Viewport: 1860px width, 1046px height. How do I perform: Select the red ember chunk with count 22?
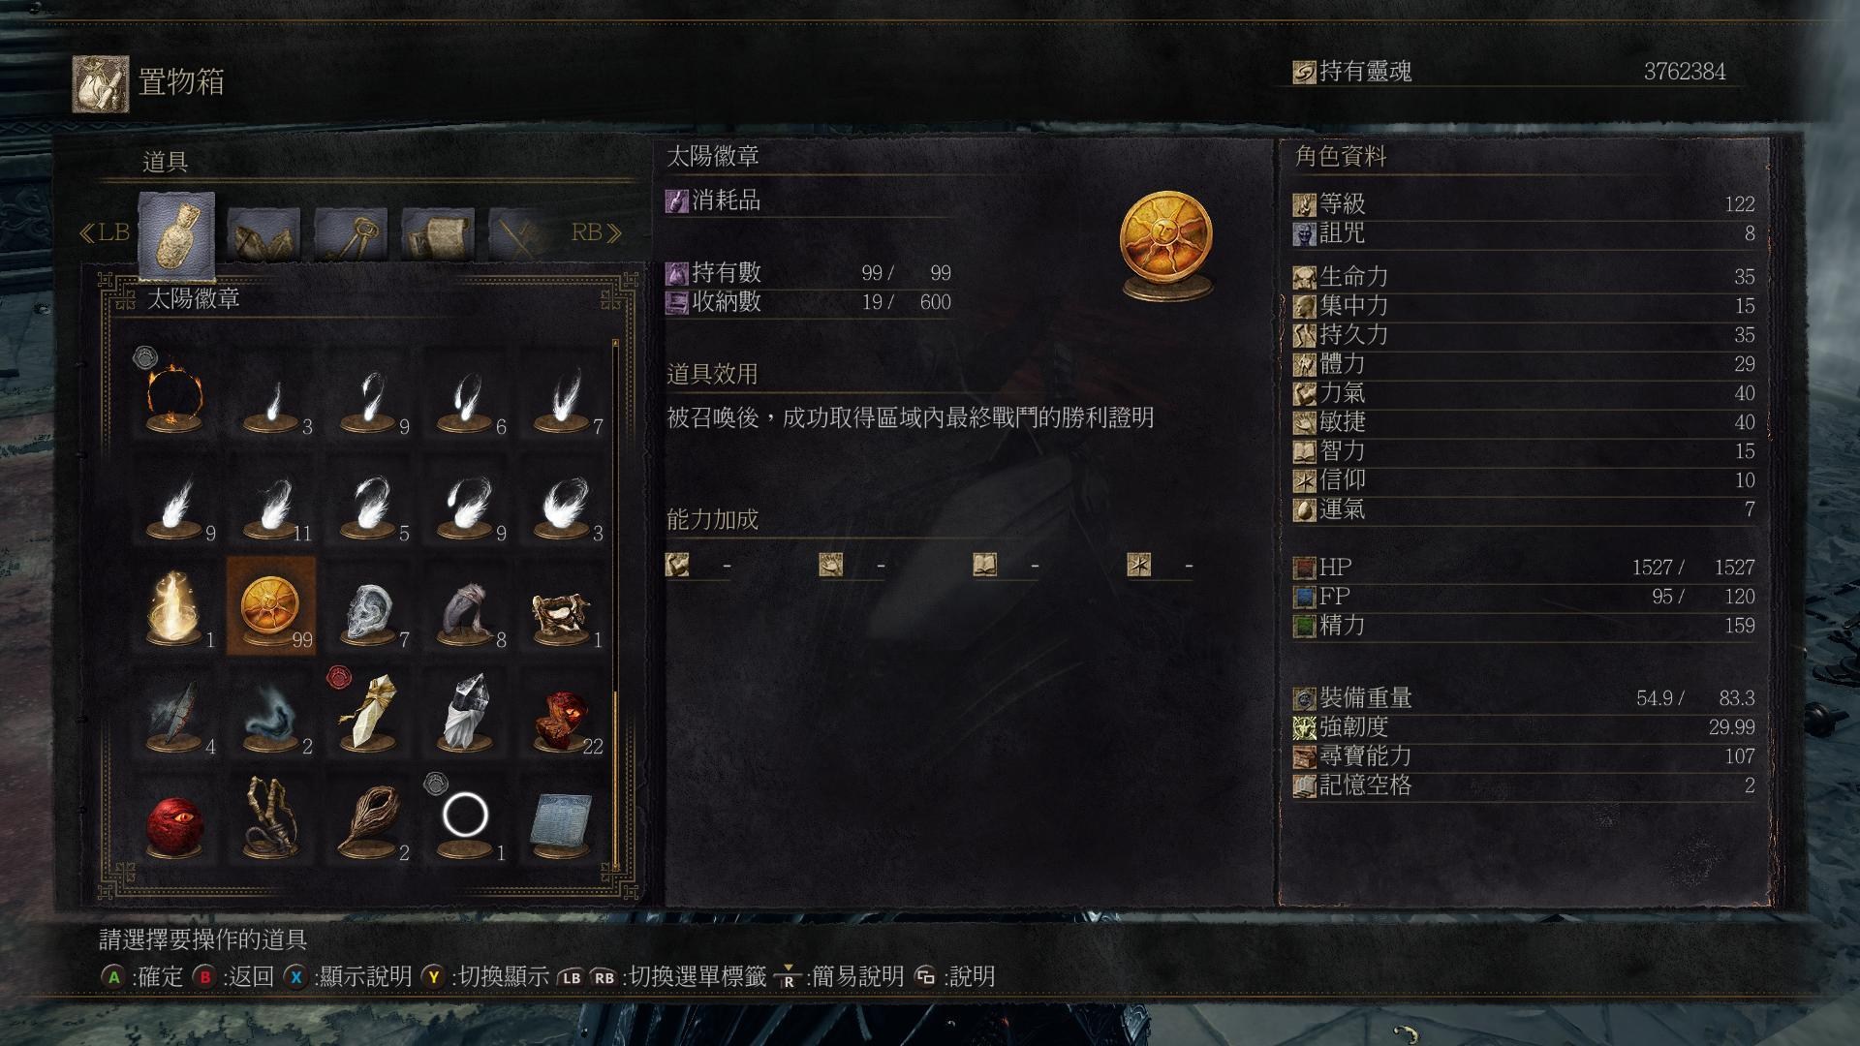[x=562, y=714]
